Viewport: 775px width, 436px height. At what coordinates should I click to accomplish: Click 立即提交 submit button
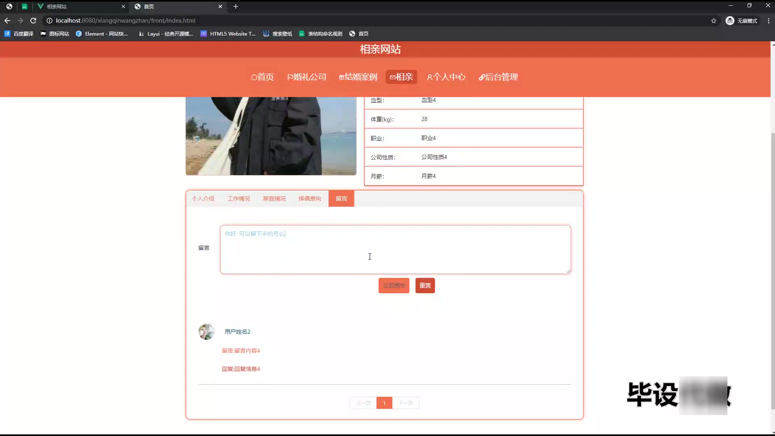click(394, 285)
